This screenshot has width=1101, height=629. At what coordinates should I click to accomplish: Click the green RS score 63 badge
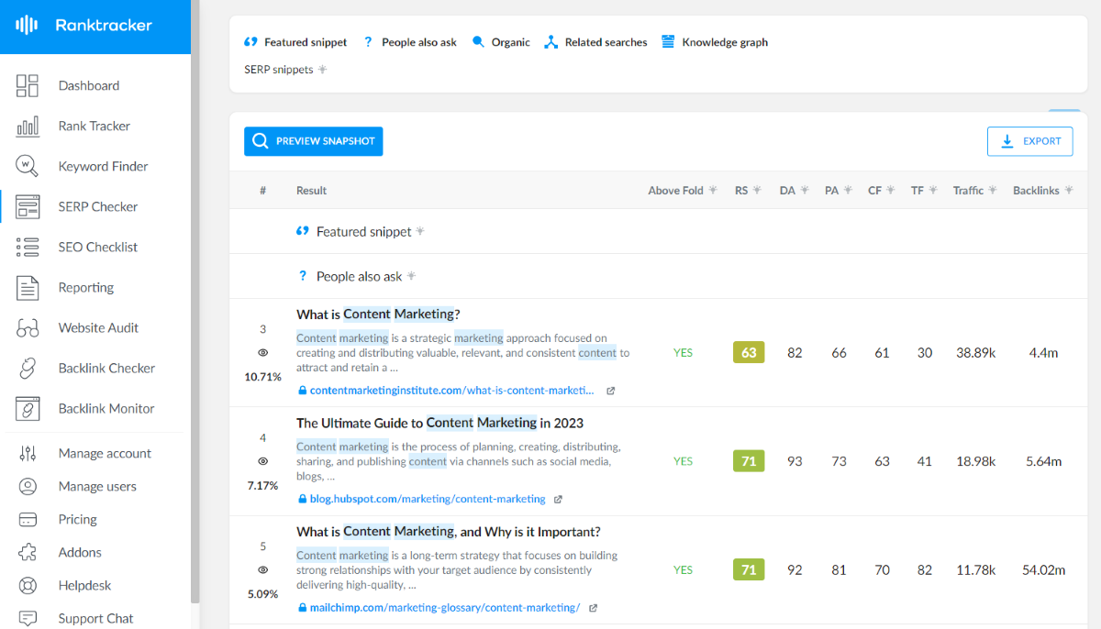(x=749, y=353)
